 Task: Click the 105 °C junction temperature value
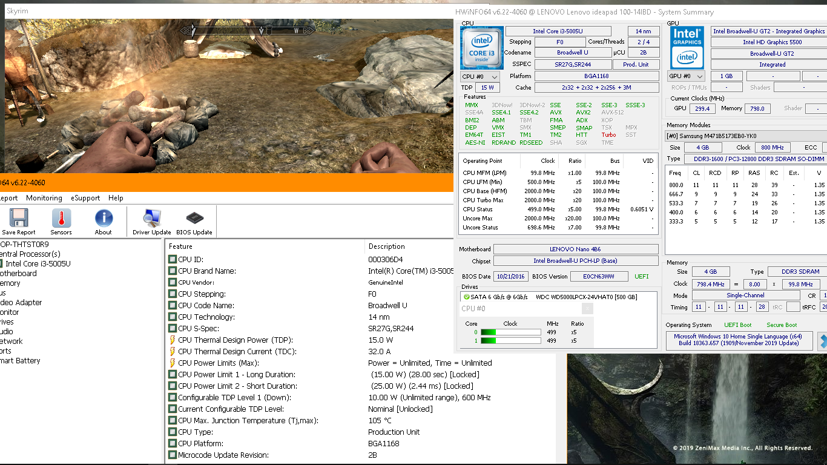click(380, 421)
